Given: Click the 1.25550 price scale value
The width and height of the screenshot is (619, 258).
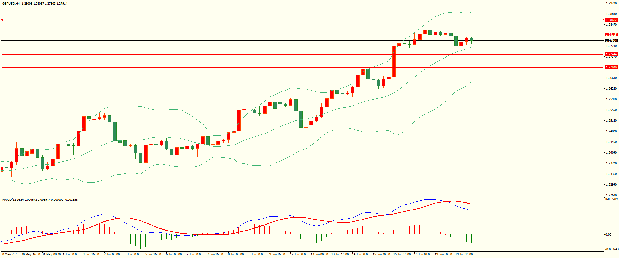Looking at the screenshot, I should (612, 110).
